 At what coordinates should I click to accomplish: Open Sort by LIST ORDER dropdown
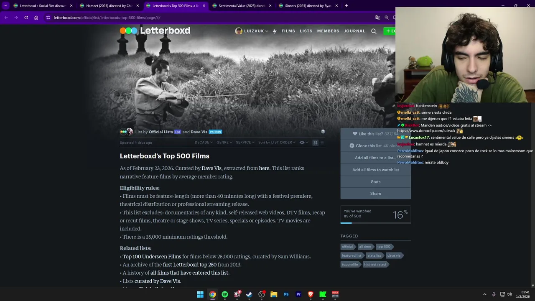[277, 143]
